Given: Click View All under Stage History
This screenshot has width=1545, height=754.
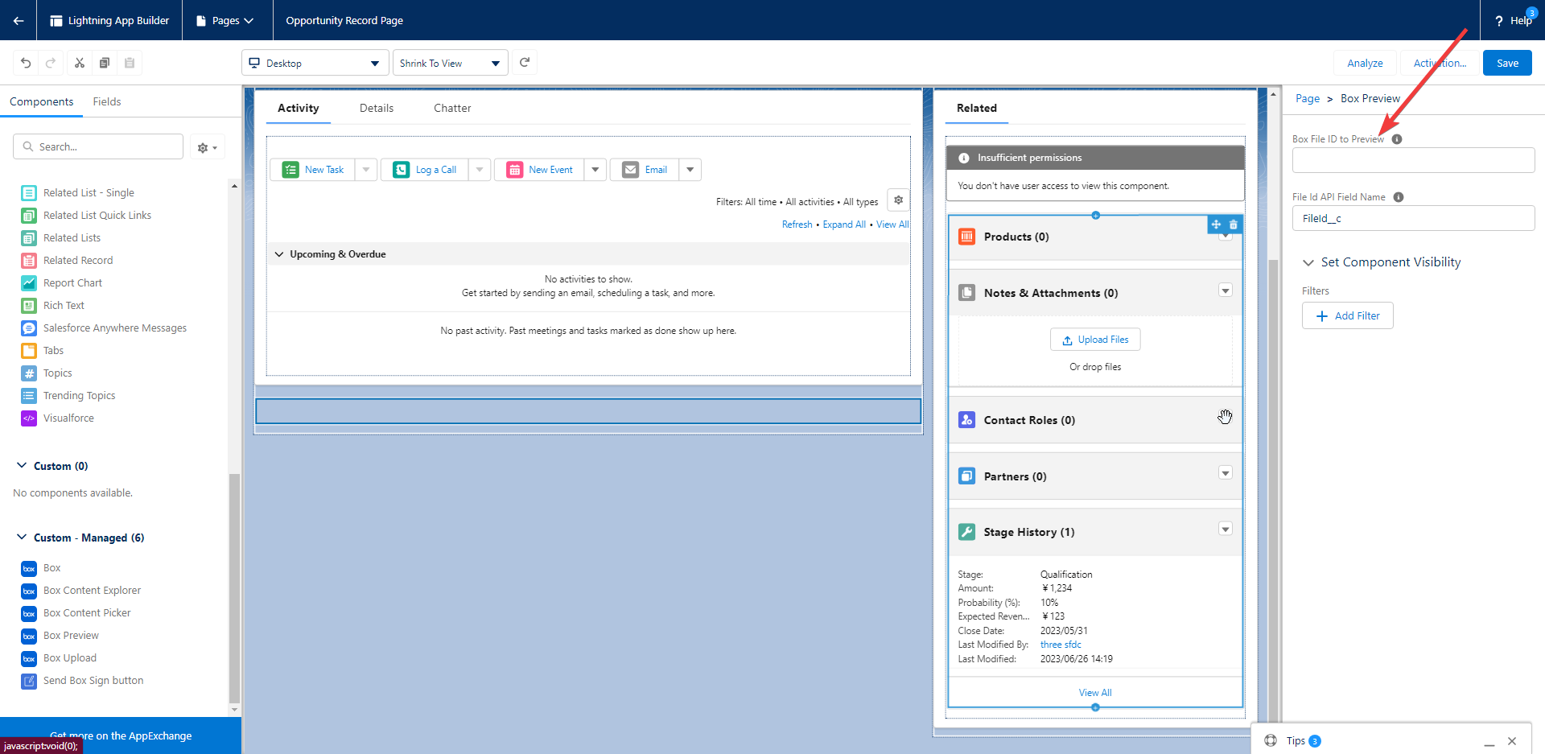Looking at the screenshot, I should [1095, 693].
